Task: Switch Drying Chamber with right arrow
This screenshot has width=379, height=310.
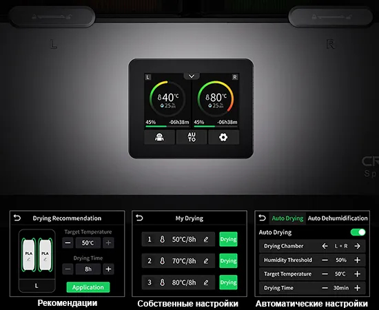Action: coord(357,246)
